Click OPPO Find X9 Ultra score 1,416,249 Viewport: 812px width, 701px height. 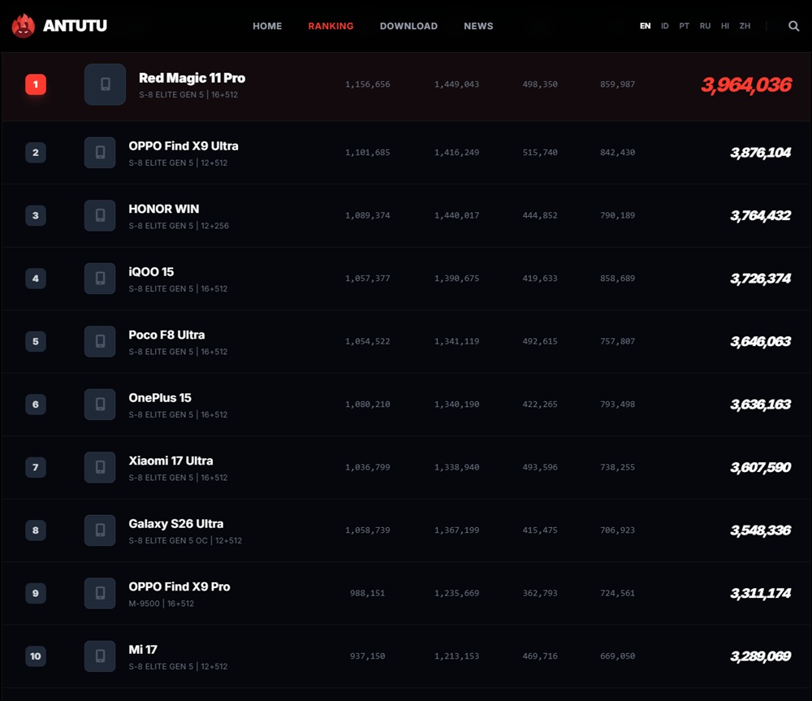pos(456,153)
